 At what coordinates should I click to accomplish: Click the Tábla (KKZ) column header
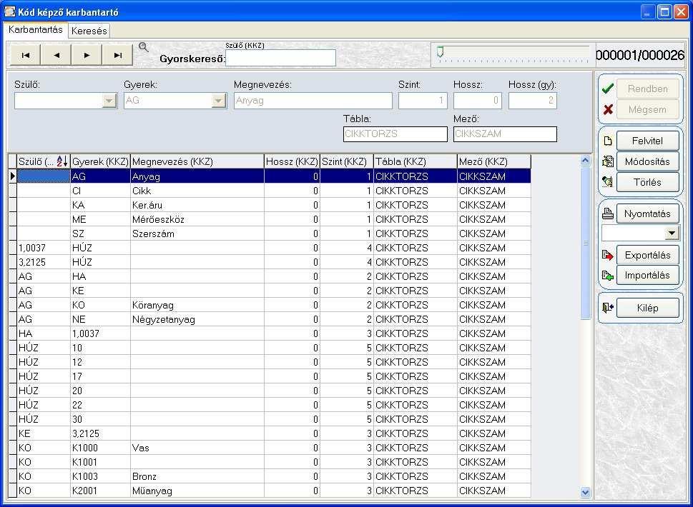(x=415, y=161)
